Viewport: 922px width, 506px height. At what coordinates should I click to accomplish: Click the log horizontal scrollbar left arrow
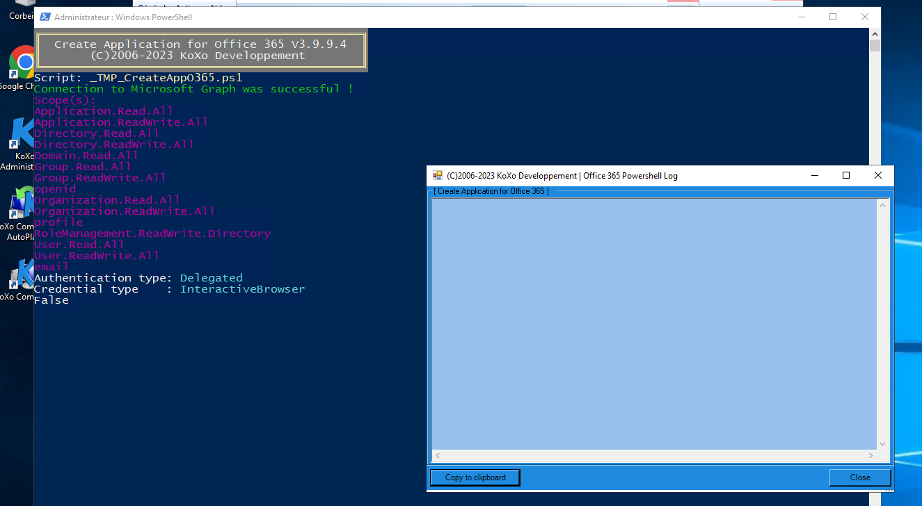(438, 456)
